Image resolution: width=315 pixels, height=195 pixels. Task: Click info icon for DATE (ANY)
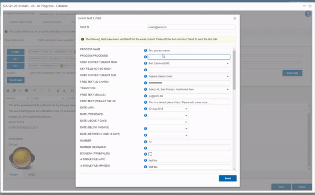(145, 109)
